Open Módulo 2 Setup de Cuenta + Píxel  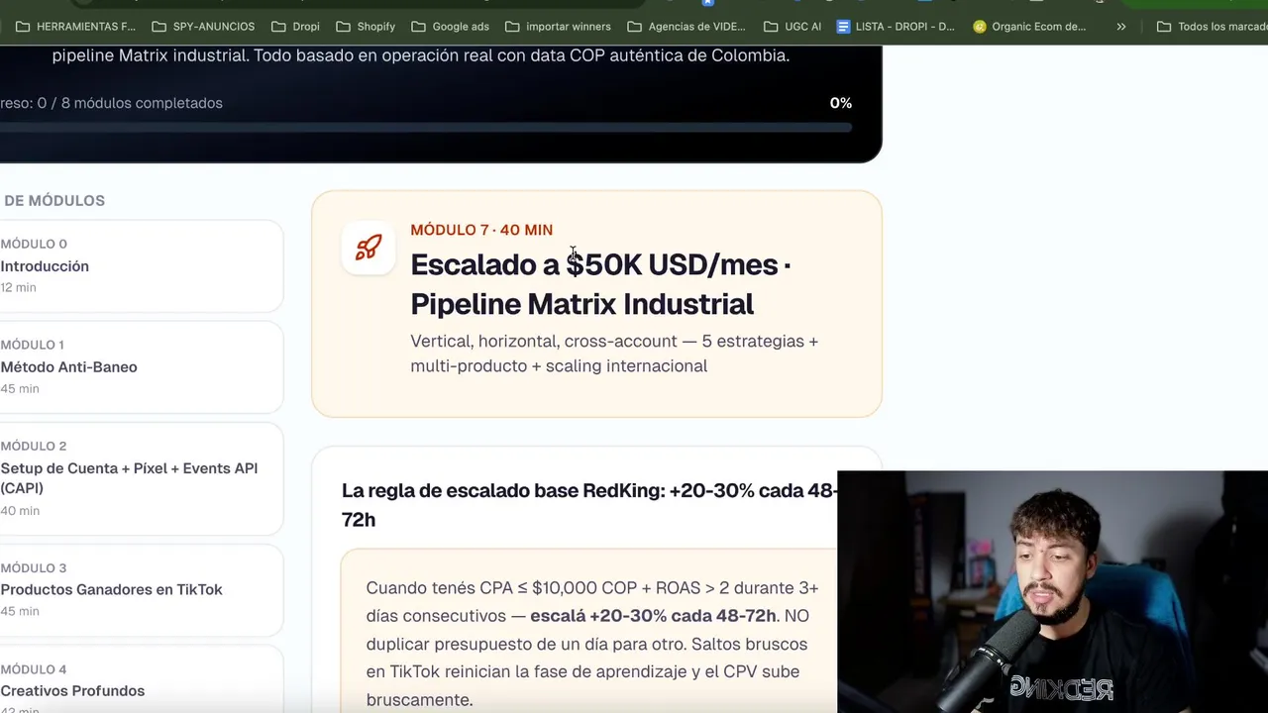point(142,478)
